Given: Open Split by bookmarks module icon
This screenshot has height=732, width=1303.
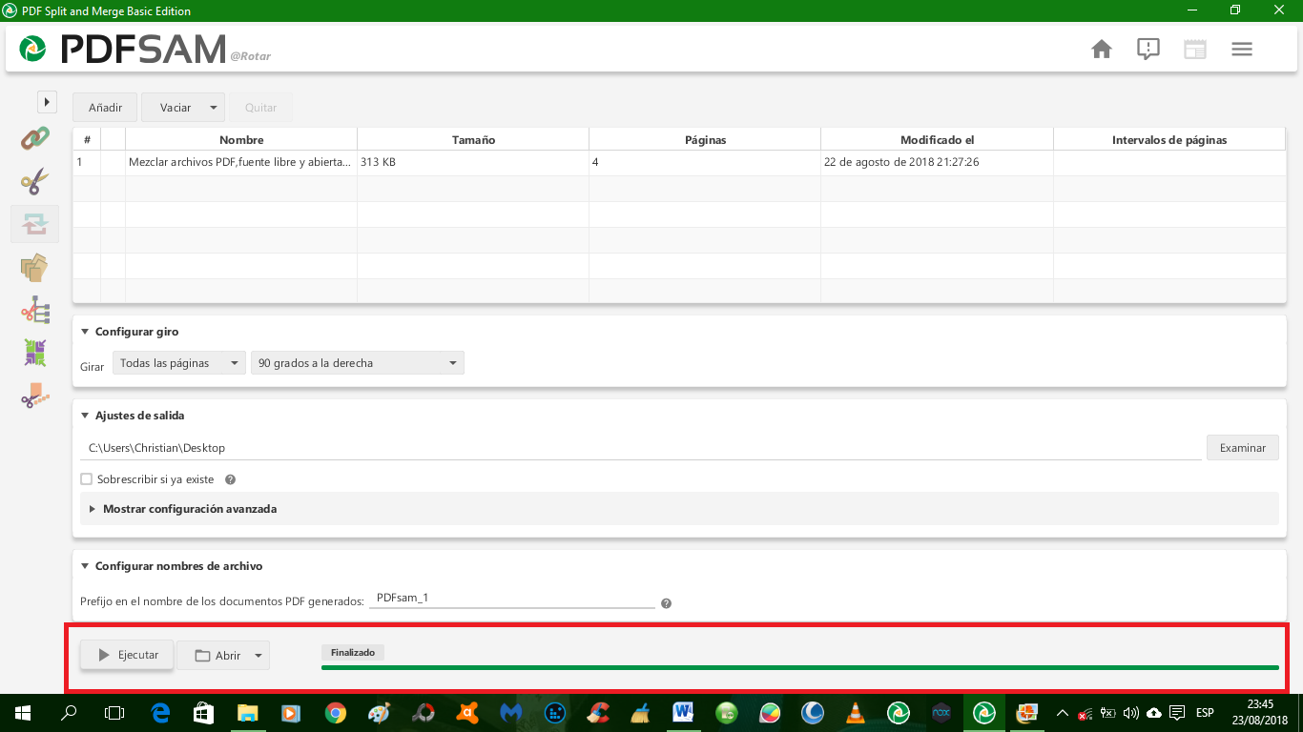Looking at the screenshot, I should [x=34, y=311].
